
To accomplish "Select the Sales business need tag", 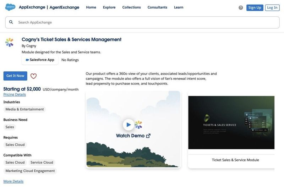I will (x=10, y=127).
